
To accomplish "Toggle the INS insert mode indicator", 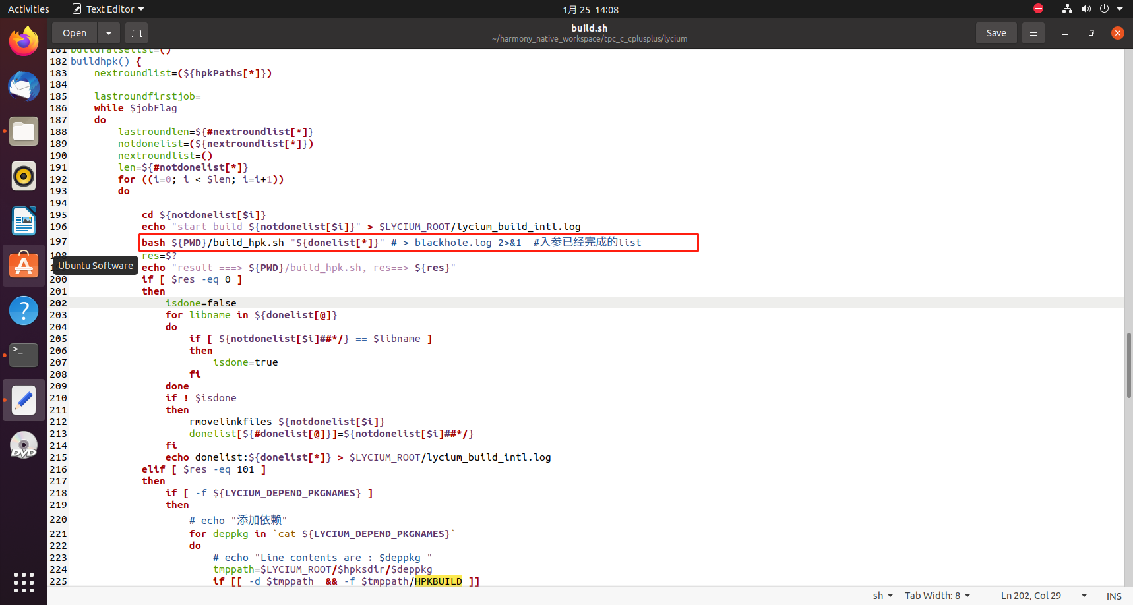I will (1114, 596).
